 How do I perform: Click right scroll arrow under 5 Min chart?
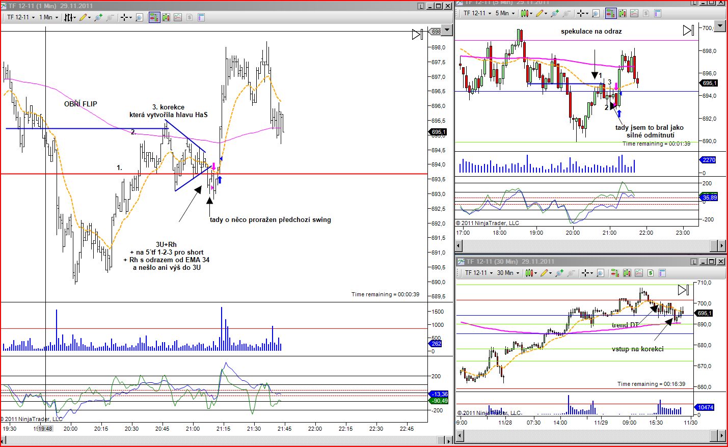[721, 245]
